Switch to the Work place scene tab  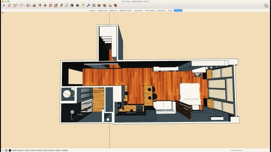pos(161,11)
